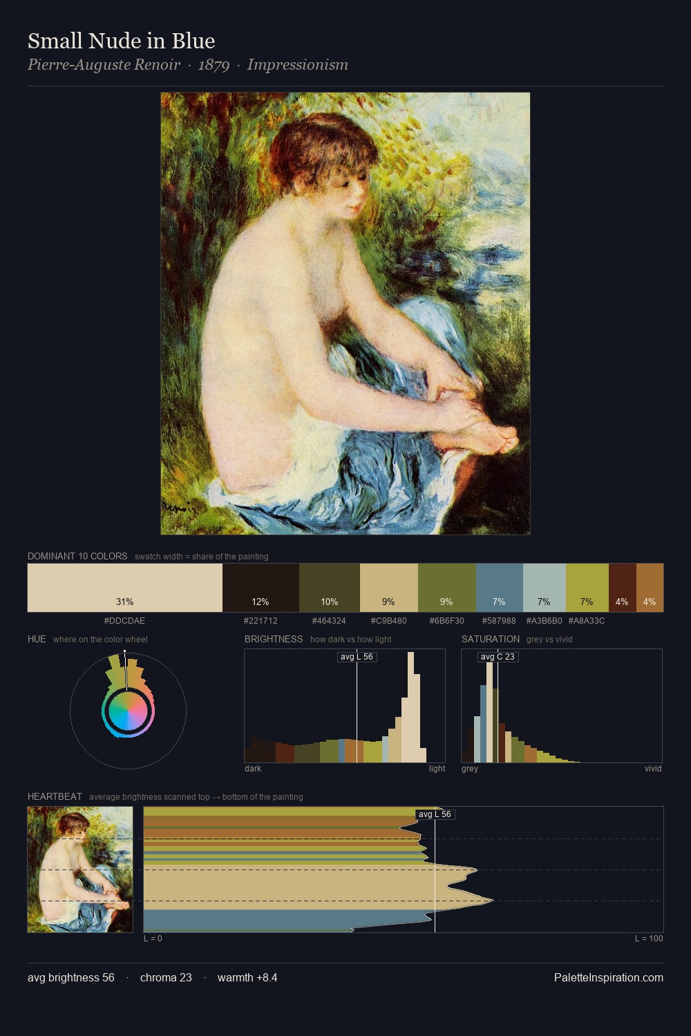The image size is (691, 1036).
Task: Visit PaletteInspiration.com link
Action: (609, 977)
